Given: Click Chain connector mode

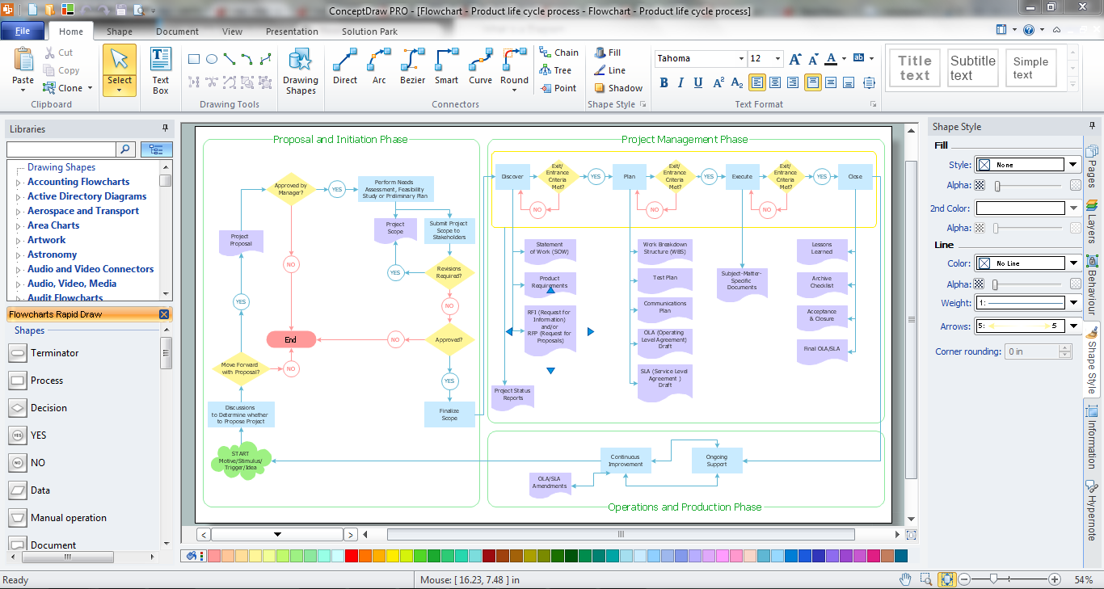Looking at the screenshot, I should click(558, 53).
